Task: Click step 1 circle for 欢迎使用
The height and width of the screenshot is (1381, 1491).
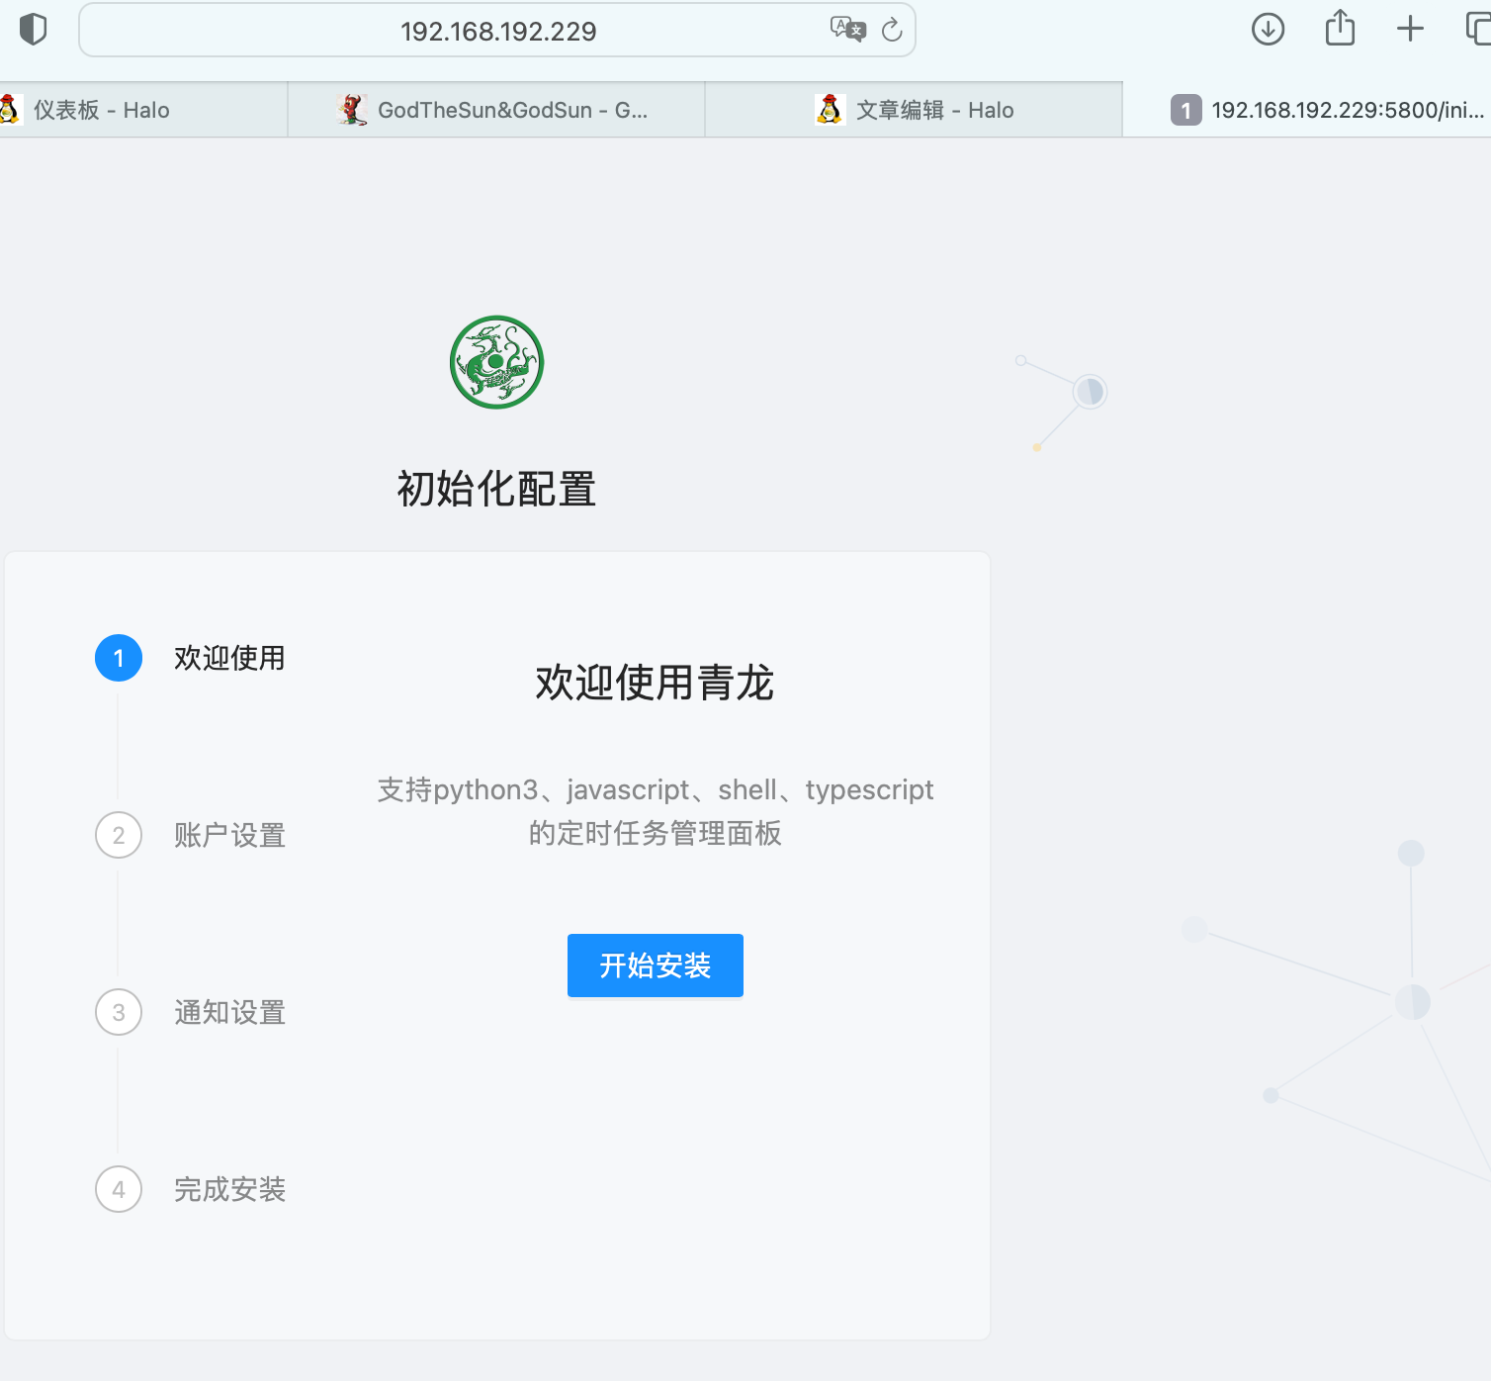Action: tap(119, 658)
